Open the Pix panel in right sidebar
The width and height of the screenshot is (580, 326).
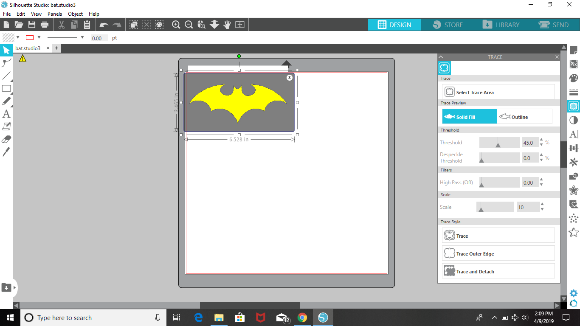click(x=574, y=65)
